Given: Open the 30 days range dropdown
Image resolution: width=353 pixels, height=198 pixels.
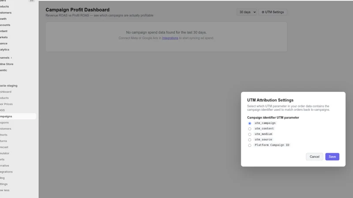Looking at the screenshot, I should point(246,12).
